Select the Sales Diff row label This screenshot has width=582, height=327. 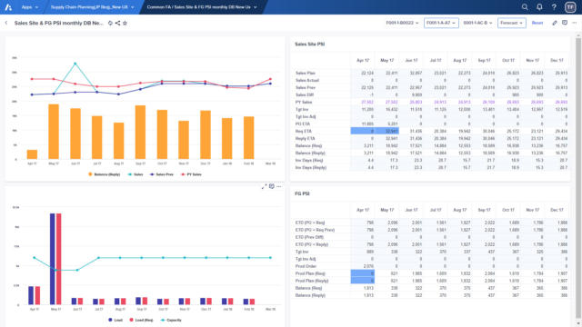pyautogui.click(x=306, y=94)
